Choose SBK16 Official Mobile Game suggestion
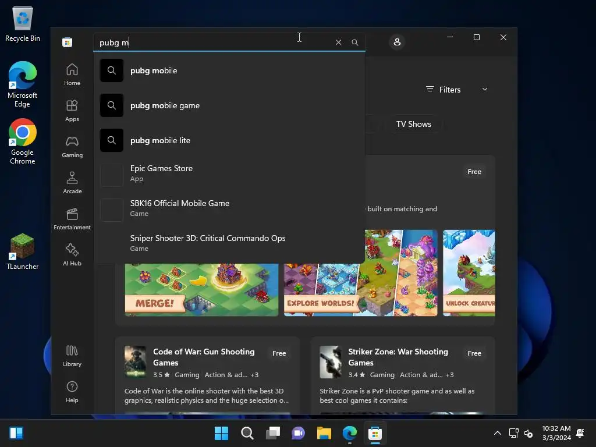 tap(229, 209)
